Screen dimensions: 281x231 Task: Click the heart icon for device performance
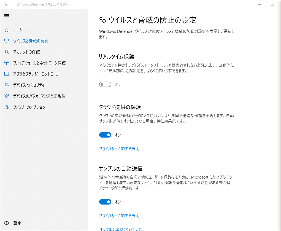pos(7,96)
